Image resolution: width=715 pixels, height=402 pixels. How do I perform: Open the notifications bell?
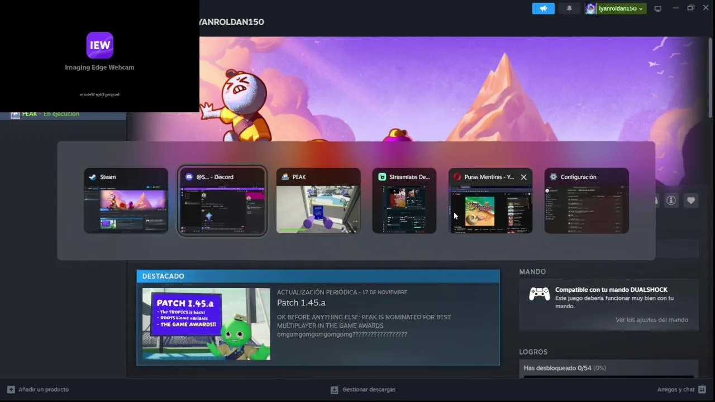coord(569,8)
